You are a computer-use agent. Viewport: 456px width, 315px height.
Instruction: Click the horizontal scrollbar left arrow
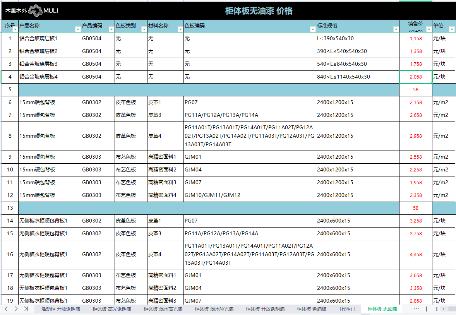click(x=443, y=309)
